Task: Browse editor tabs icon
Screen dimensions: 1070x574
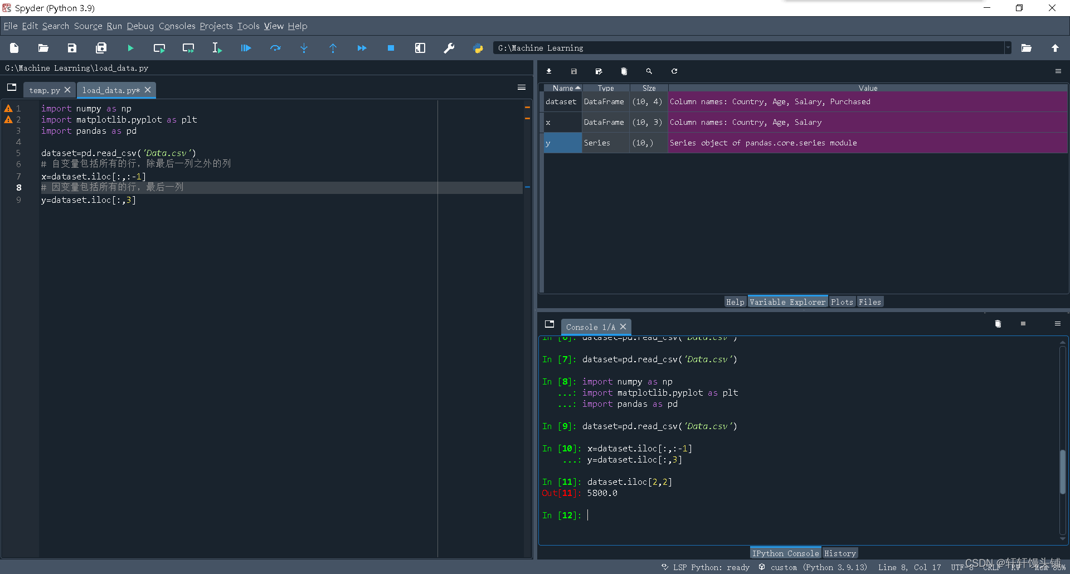Action: 12,87
